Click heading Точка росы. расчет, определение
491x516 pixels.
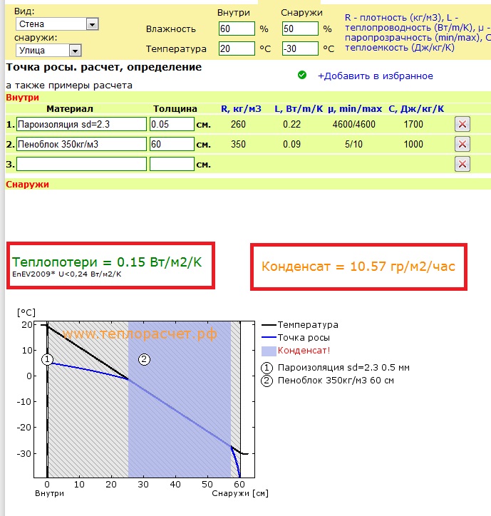coord(104,67)
